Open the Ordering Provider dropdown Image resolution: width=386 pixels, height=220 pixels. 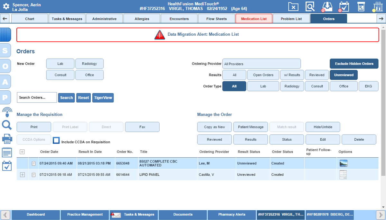pos(262,64)
